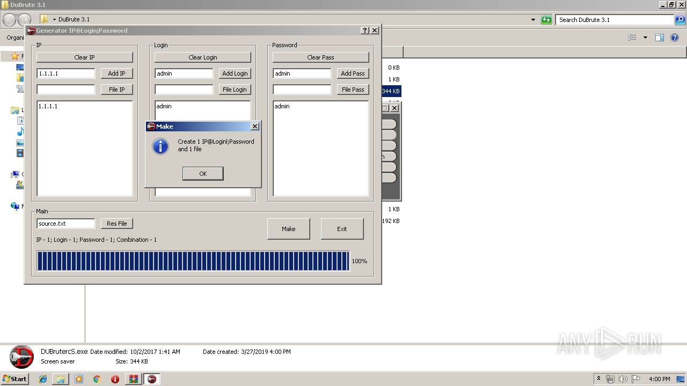Open Action Center flag icon
The image size is (687, 386).
[x=636, y=379]
